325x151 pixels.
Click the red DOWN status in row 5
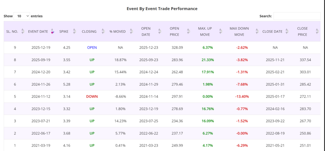click(x=92, y=96)
